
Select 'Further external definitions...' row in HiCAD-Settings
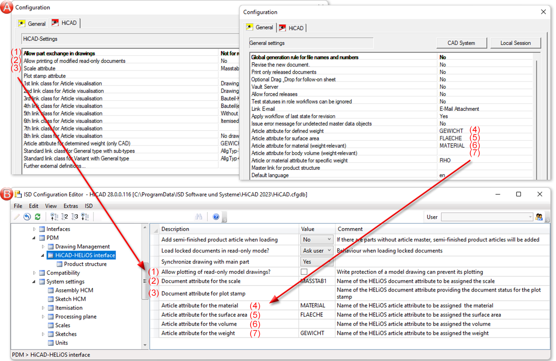tap(131, 166)
